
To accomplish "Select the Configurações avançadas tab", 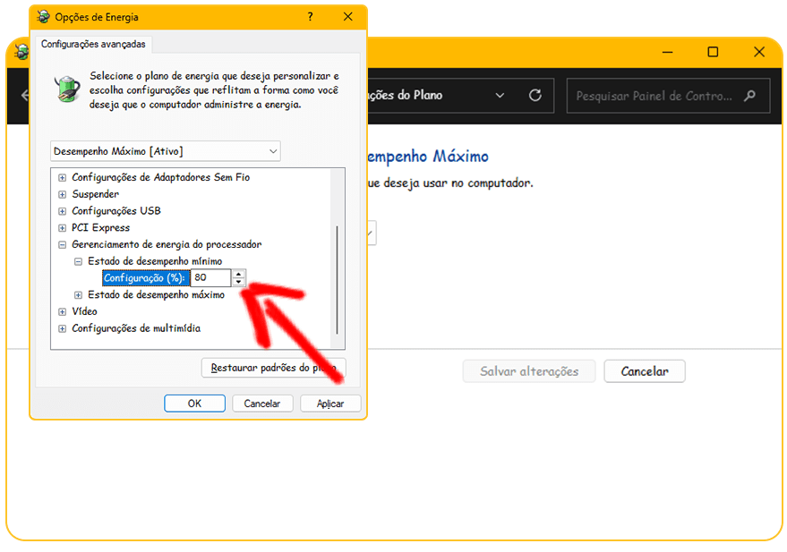I will pos(93,44).
